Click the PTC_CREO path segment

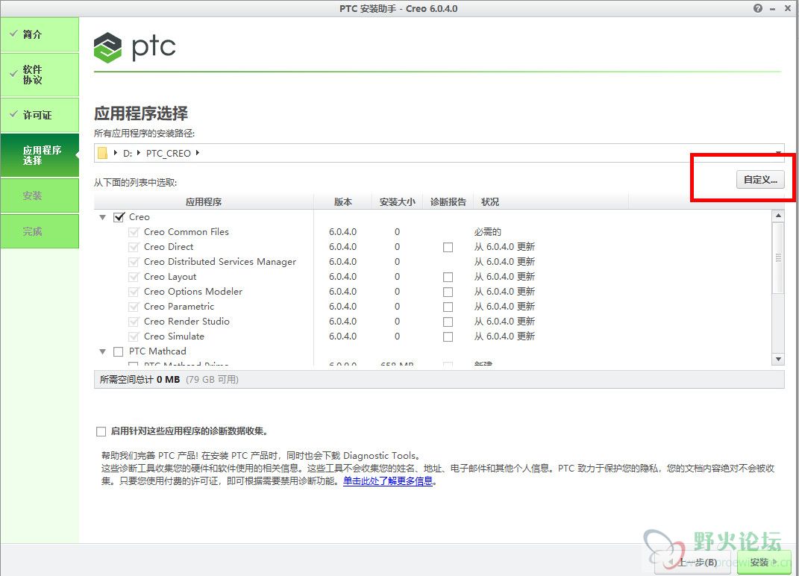168,154
